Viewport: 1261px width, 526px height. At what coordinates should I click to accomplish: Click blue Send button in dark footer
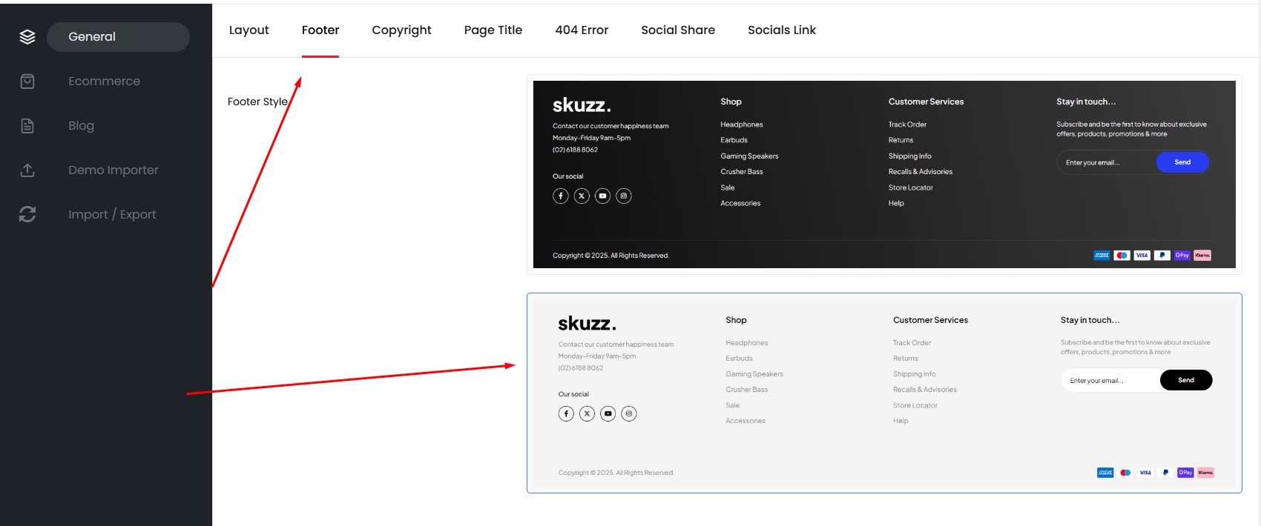[1182, 162]
